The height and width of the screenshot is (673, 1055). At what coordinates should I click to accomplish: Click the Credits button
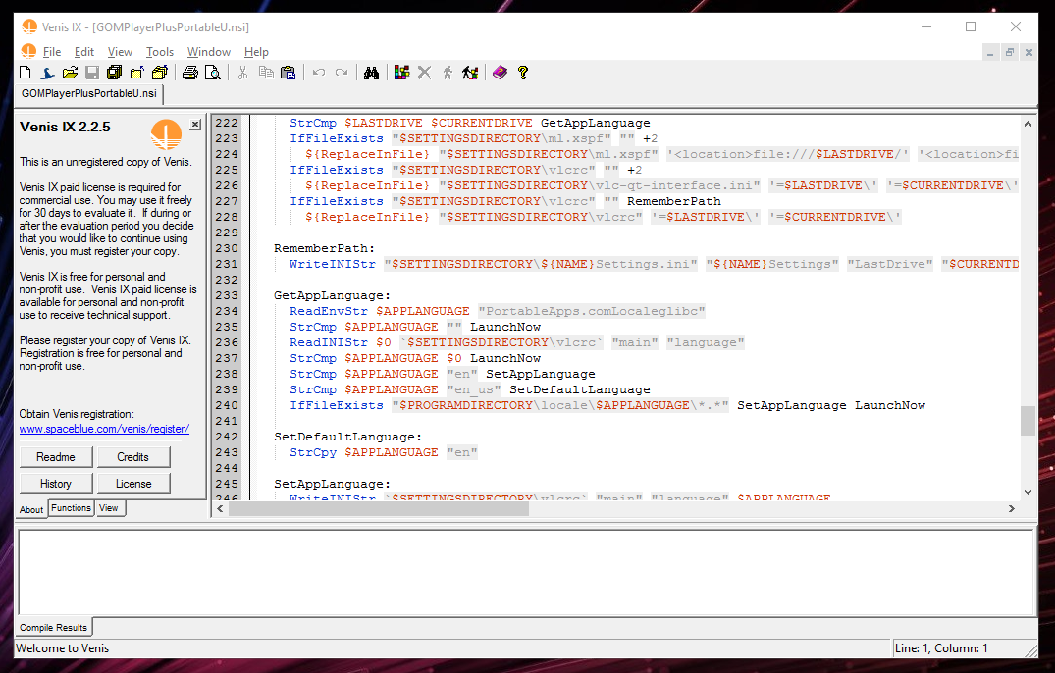[133, 457]
